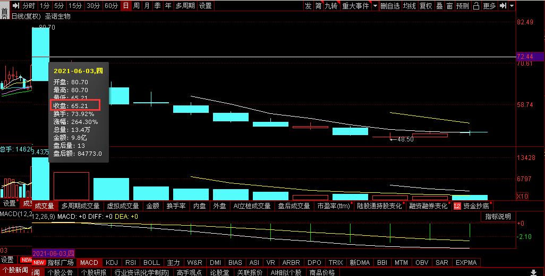The height and width of the screenshot is (276, 545).
Task: Click the 发 toolbar button
Action: point(308,5)
